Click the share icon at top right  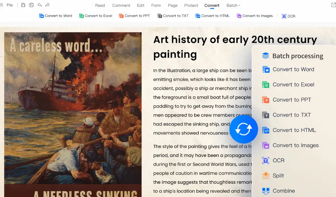[333, 5]
